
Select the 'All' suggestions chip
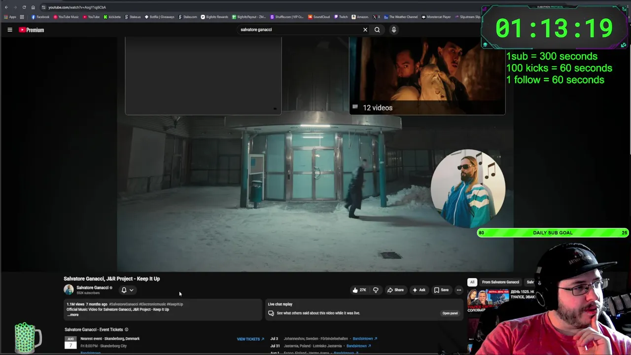[x=472, y=282]
